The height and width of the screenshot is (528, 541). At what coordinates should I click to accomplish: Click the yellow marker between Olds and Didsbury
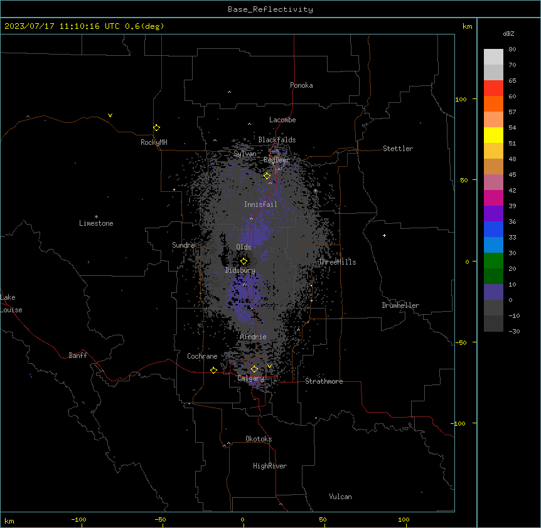(244, 261)
